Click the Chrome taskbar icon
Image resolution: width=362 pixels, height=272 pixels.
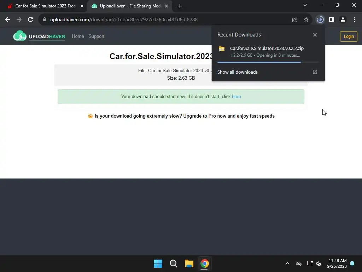205,263
